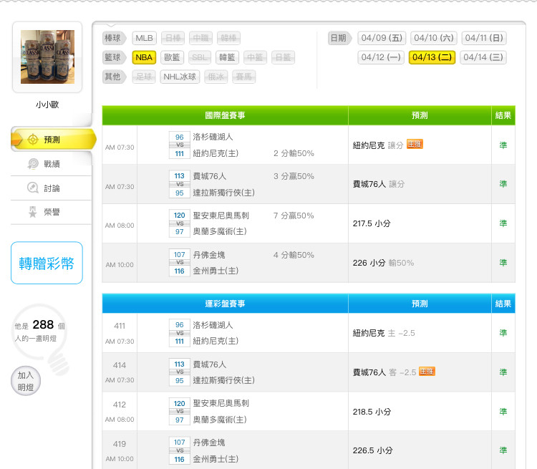Select the 韓籃 league filter

(x=228, y=57)
